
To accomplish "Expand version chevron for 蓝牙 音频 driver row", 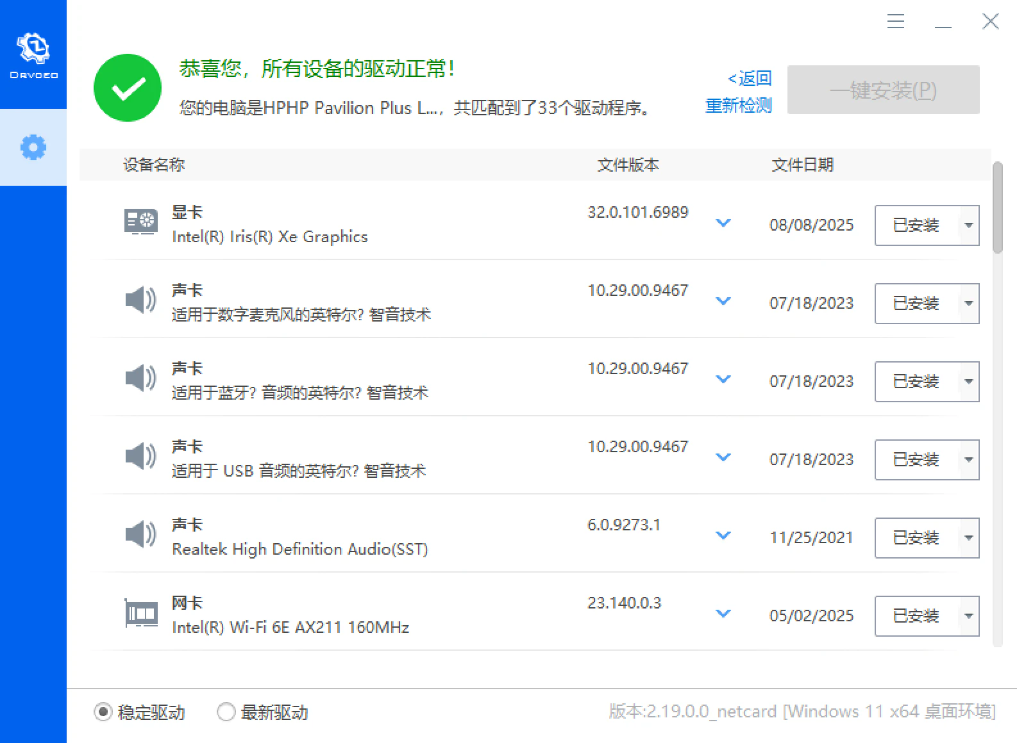I will coord(723,379).
